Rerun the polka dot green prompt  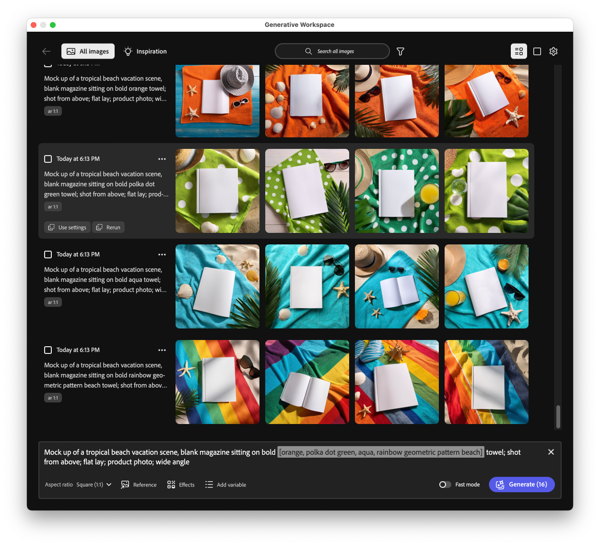pyautogui.click(x=108, y=227)
